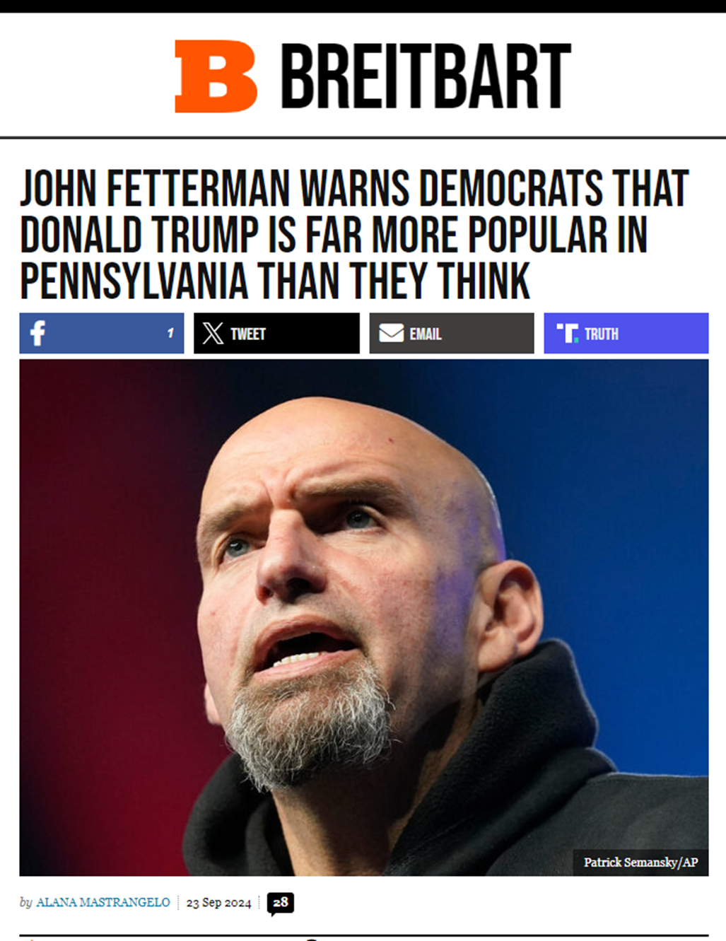The image size is (726, 941).
Task: Share to Truth Social via TRUTH label
Action: pos(602,334)
